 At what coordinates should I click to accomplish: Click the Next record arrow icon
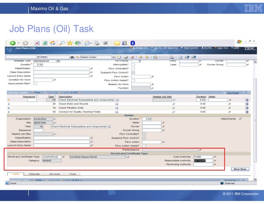pos(147,57)
